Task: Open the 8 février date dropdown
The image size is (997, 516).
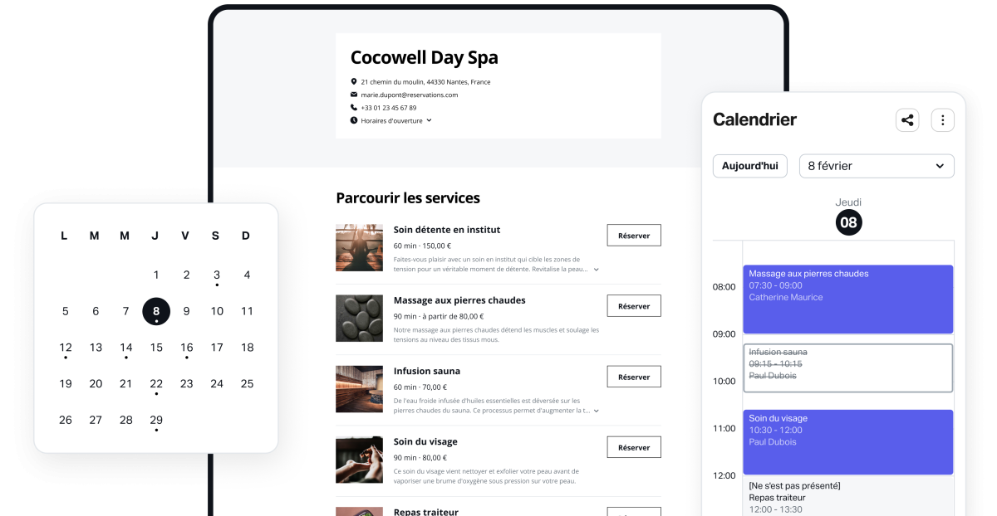Action: pos(877,166)
